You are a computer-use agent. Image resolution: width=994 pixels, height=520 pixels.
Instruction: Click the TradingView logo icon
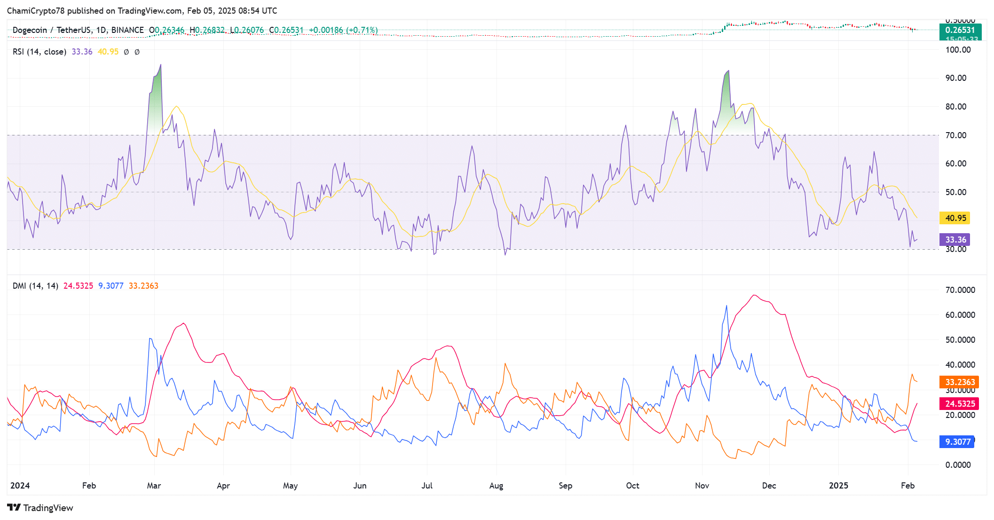[x=14, y=507]
